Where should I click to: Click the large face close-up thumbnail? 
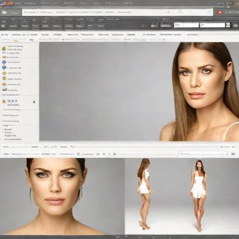point(62,197)
